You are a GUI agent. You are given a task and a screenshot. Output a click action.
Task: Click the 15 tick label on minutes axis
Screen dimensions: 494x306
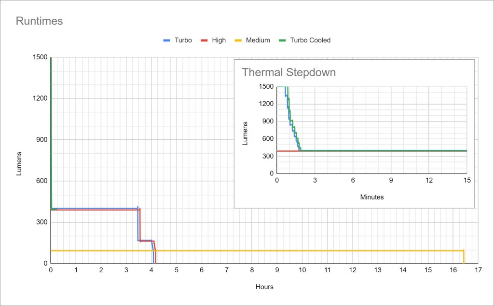pos(467,180)
